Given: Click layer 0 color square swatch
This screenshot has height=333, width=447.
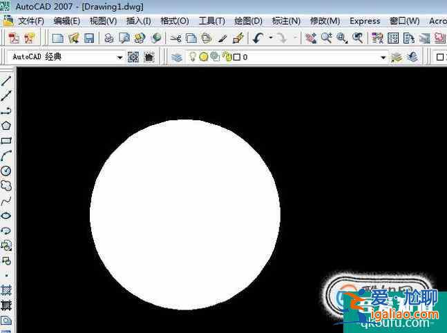Looking at the screenshot, I should [x=236, y=57].
